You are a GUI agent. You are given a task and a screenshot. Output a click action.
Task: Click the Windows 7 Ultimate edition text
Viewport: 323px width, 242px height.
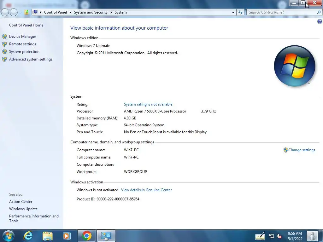pos(93,46)
